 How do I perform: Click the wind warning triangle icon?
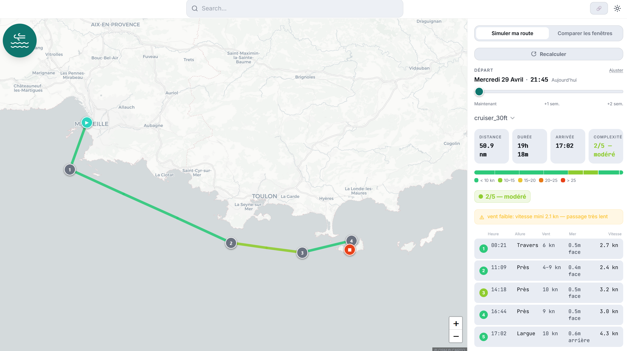(482, 217)
